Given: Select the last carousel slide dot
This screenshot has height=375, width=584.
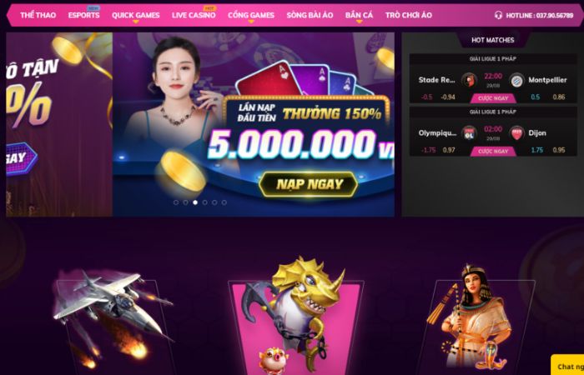Looking at the screenshot, I should [x=224, y=202].
